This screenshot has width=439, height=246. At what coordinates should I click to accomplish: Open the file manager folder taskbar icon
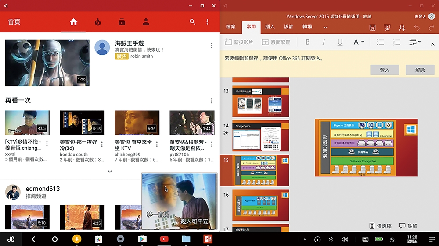186,239
